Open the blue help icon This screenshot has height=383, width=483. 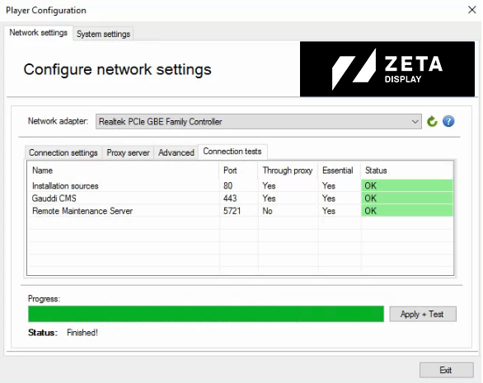pos(448,121)
